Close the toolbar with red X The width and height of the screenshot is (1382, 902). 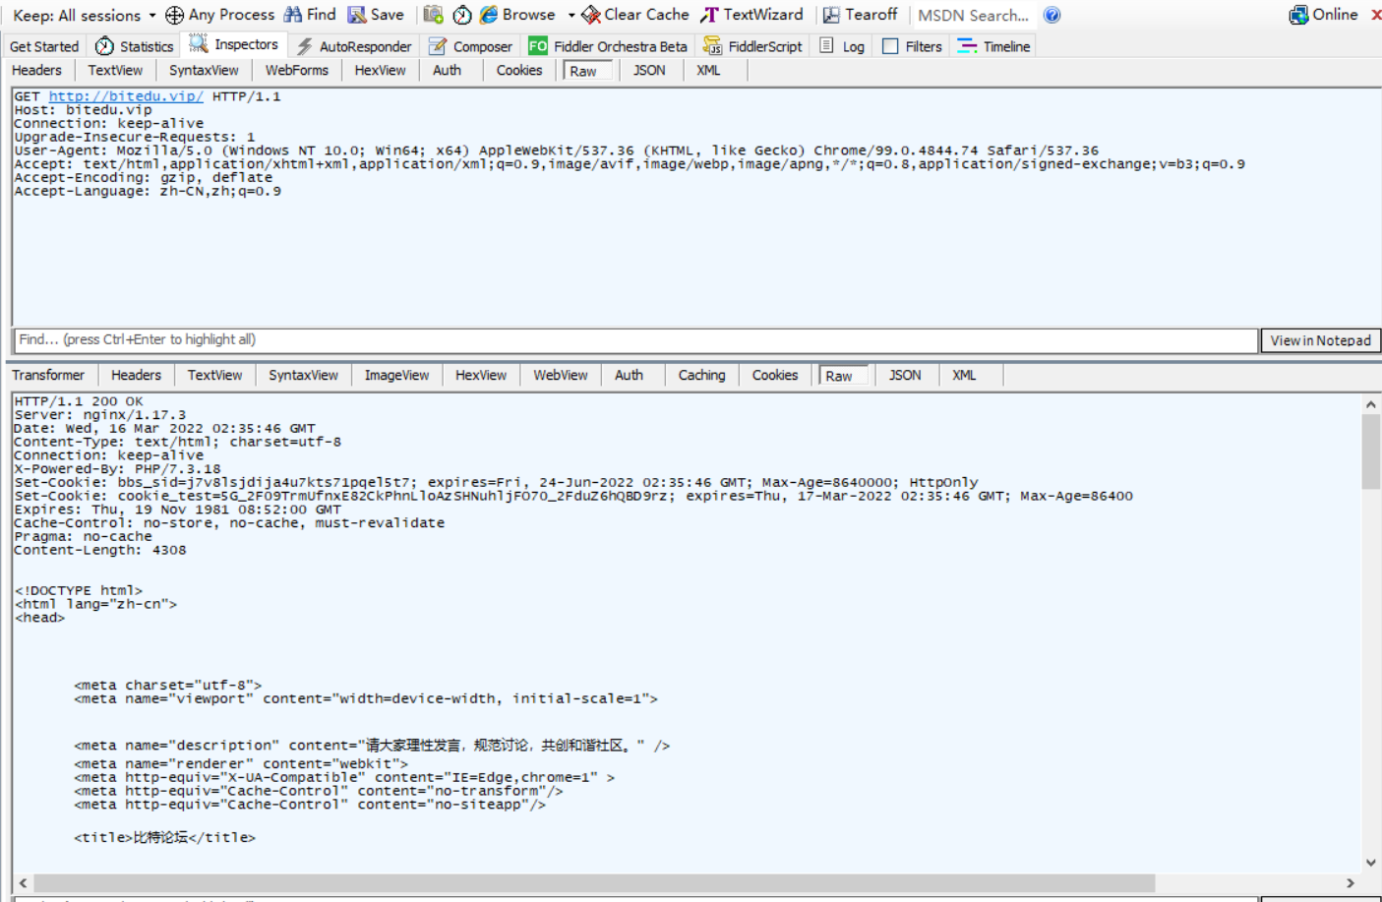1376,15
